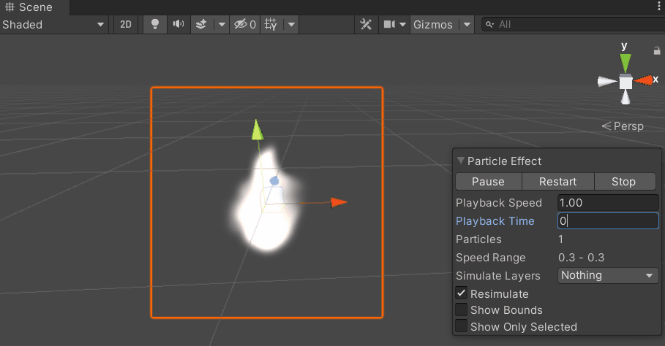Click green Y-axis move arrow handle
Viewport: 665px width, 346px height.
pyautogui.click(x=257, y=130)
